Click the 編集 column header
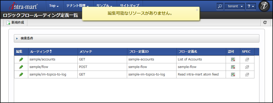This screenshot has height=103, width=273. pos(21,51)
